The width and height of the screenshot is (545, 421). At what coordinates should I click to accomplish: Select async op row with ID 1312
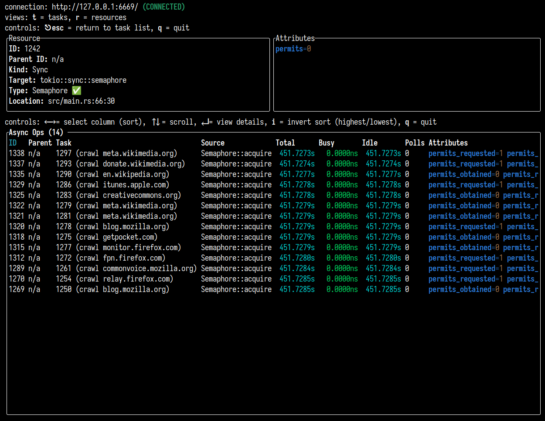273,258
